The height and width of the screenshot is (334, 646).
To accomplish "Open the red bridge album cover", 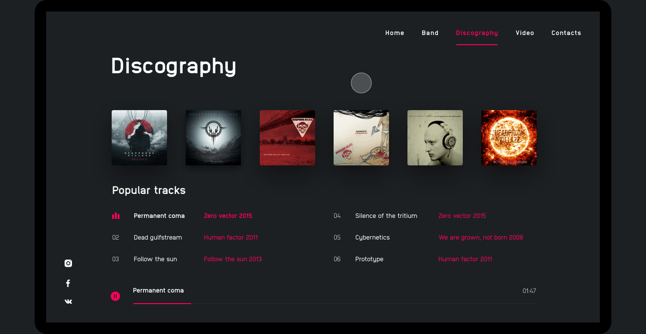I will 287,138.
